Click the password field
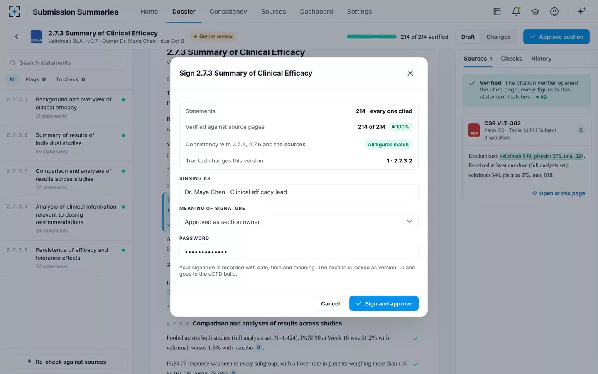 299,252
